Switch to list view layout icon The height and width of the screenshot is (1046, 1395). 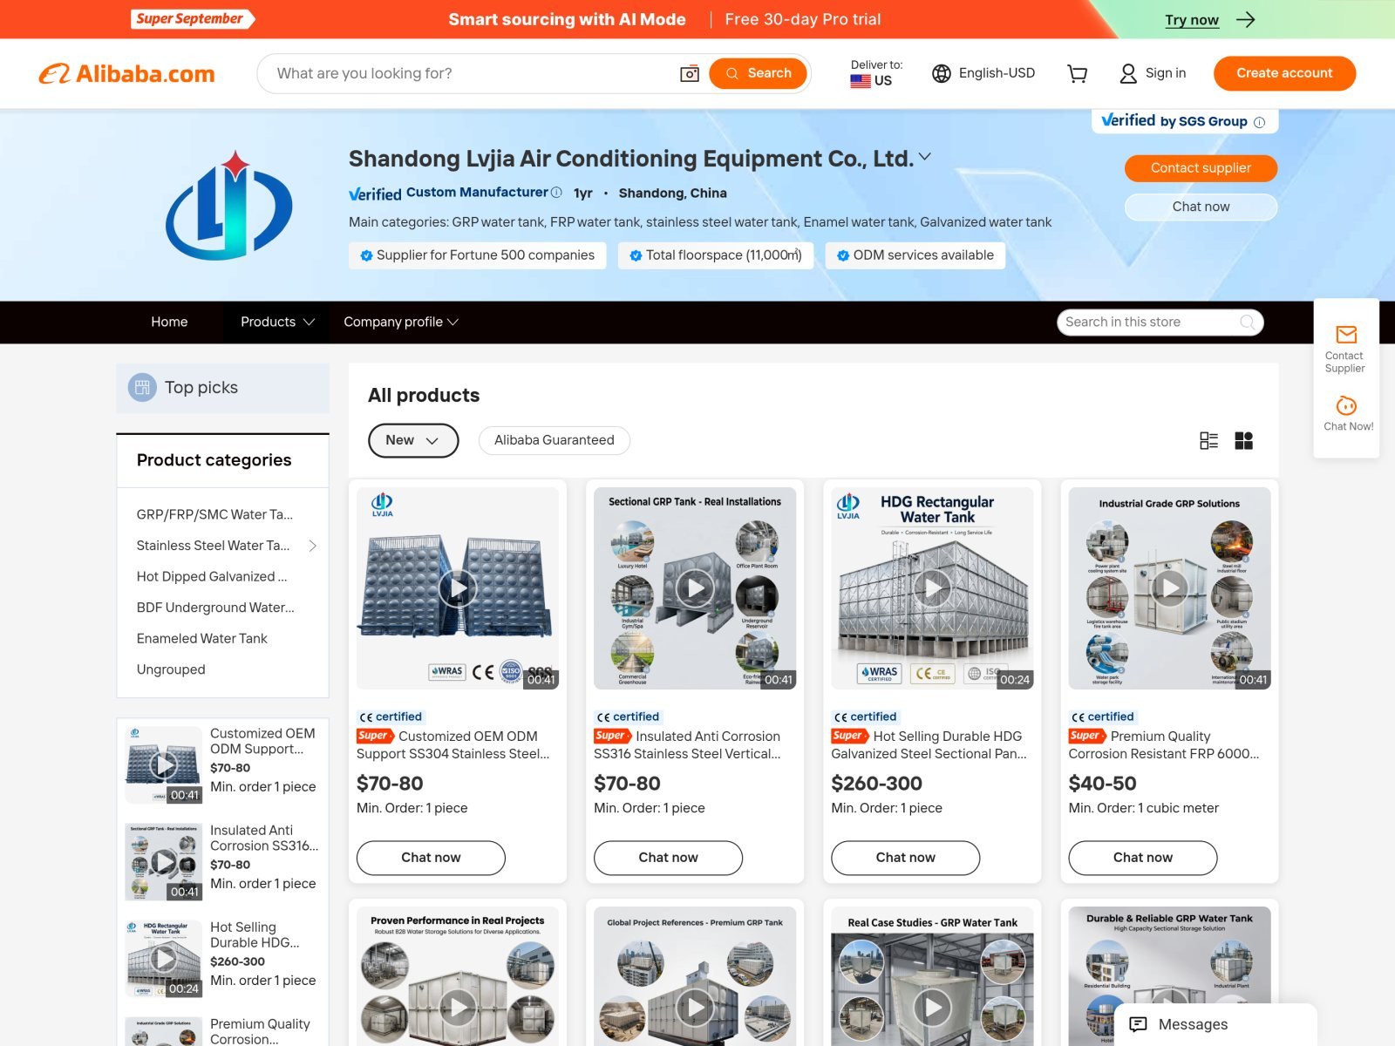(1208, 441)
